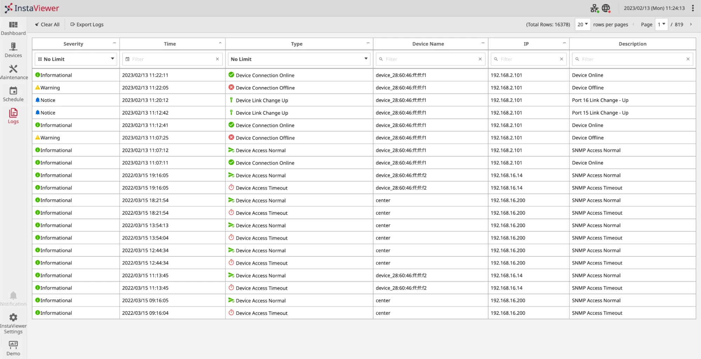Select IP 192.168.16.200 in 09:16:05 row

coord(508,300)
